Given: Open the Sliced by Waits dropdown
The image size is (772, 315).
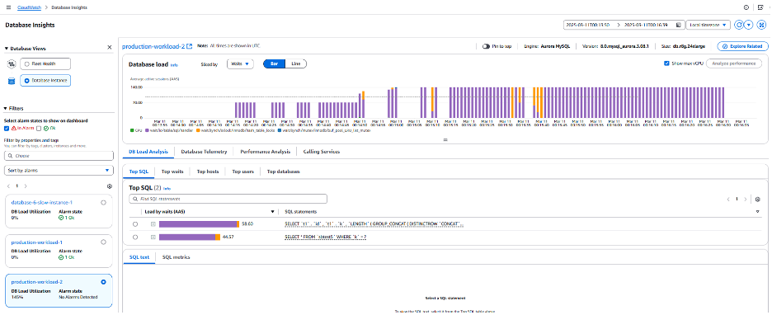Looking at the screenshot, I should (x=240, y=63).
